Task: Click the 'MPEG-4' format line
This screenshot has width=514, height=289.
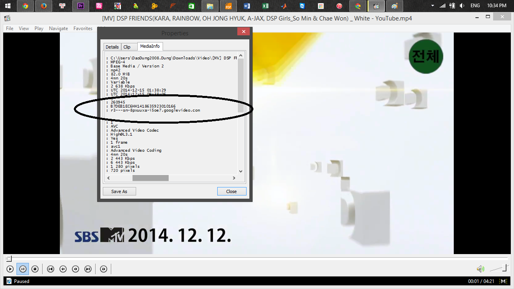Action: point(118,62)
